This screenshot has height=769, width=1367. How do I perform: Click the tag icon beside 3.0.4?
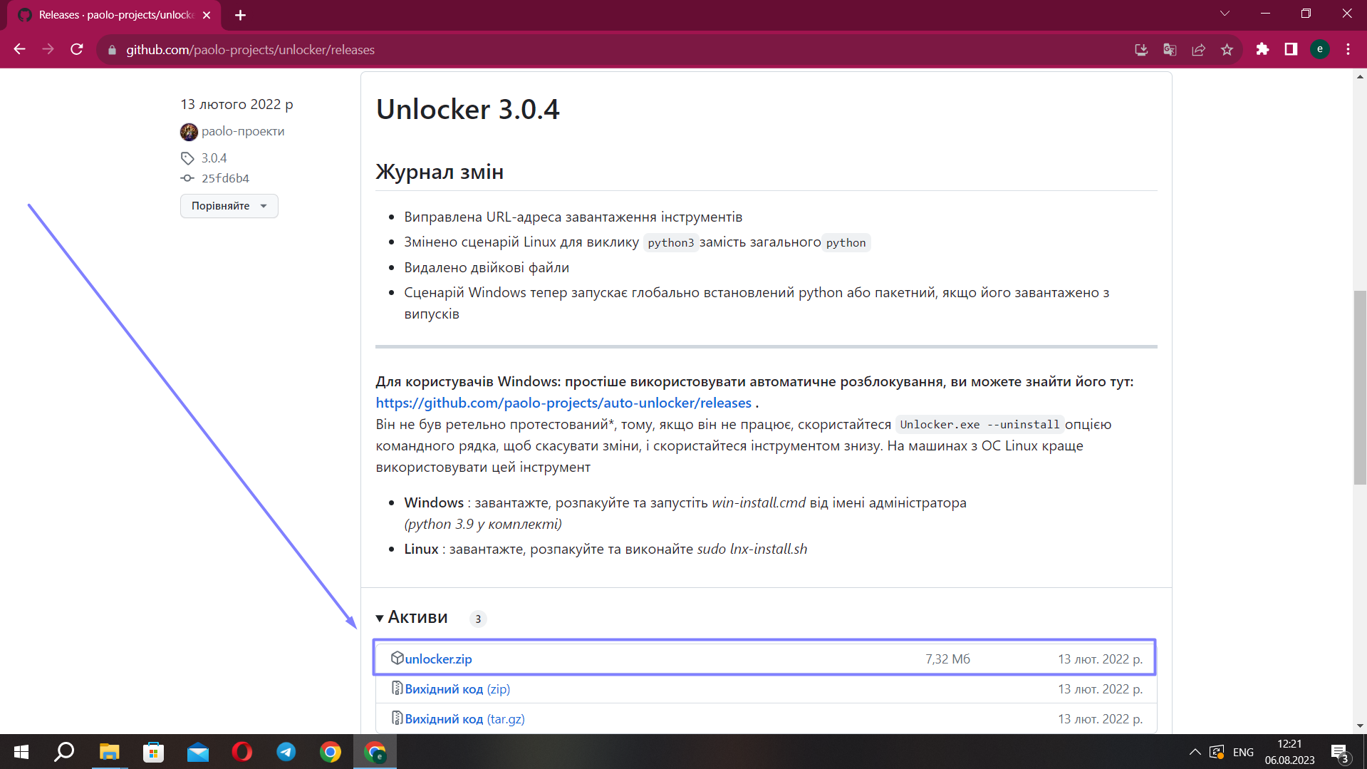pyautogui.click(x=187, y=158)
